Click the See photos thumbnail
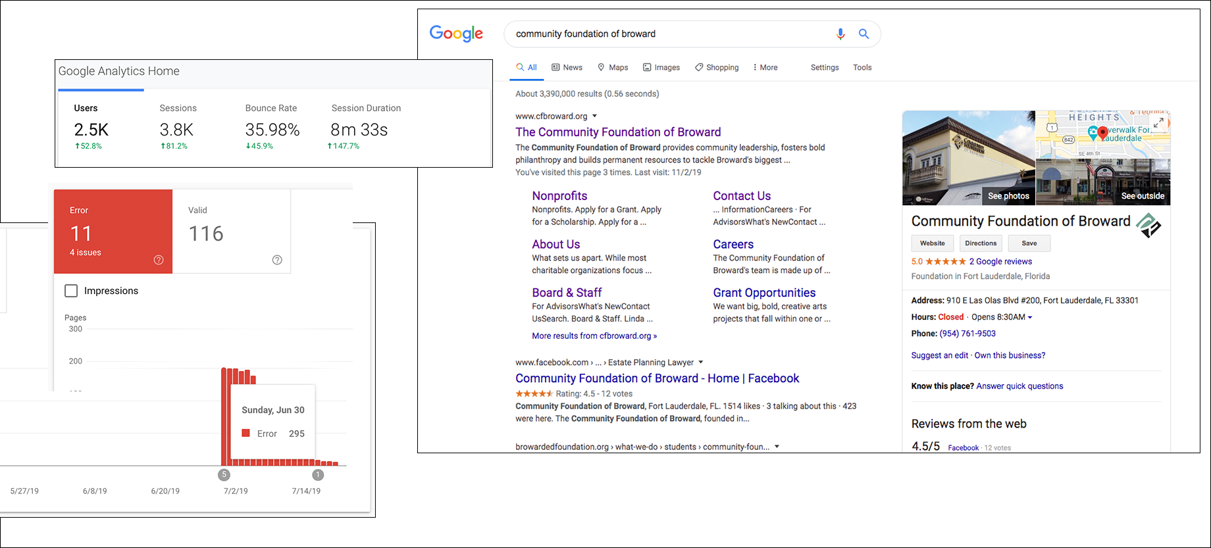This screenshot has height=548, width=1211. (968, 158)
